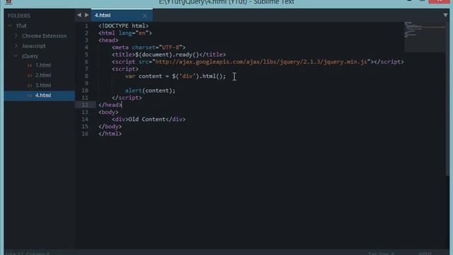Image resolution: width=453 pixels, height=255 pixels.
Task: Close the Sublime Text window
Action: click(x=439, y=1)
